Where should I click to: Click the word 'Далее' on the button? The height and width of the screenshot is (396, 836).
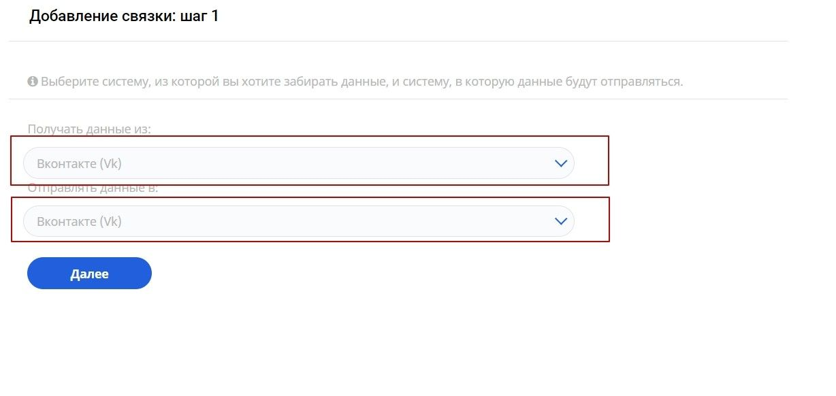[x=89, y=274]
